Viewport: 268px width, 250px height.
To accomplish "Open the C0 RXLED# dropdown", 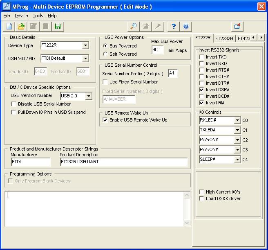I will (237, 120).
